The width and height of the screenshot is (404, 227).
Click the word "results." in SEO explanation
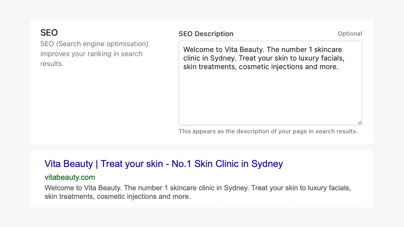[52, 64]
